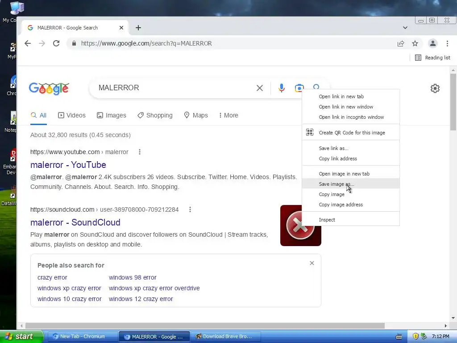Open the SoundCloud result three-dot options

point(190,210)
